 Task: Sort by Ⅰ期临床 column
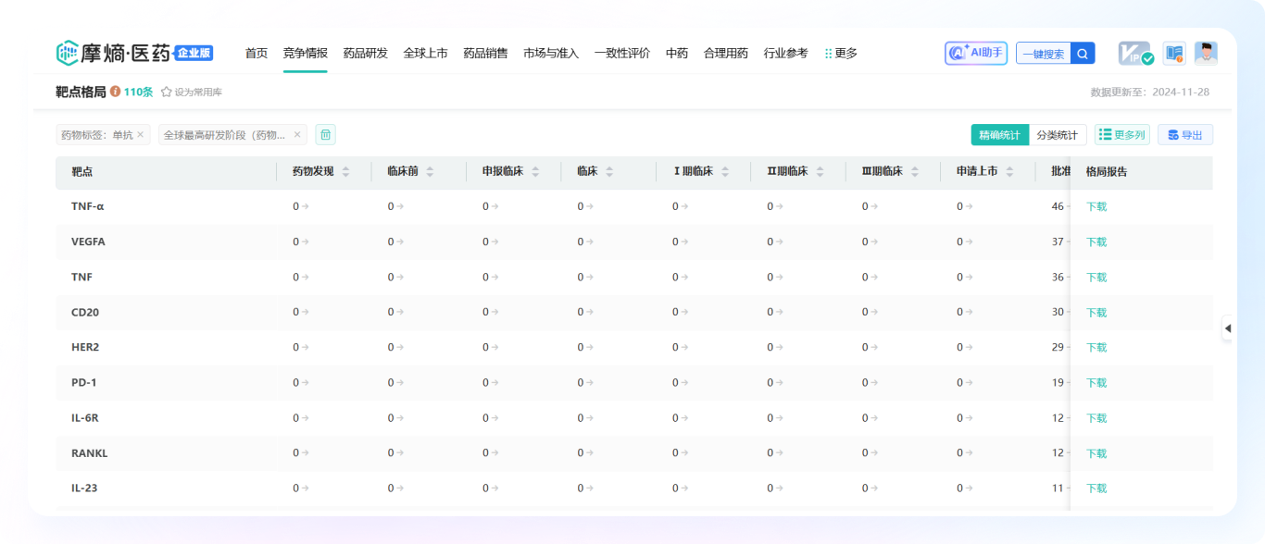pos(725,172)
